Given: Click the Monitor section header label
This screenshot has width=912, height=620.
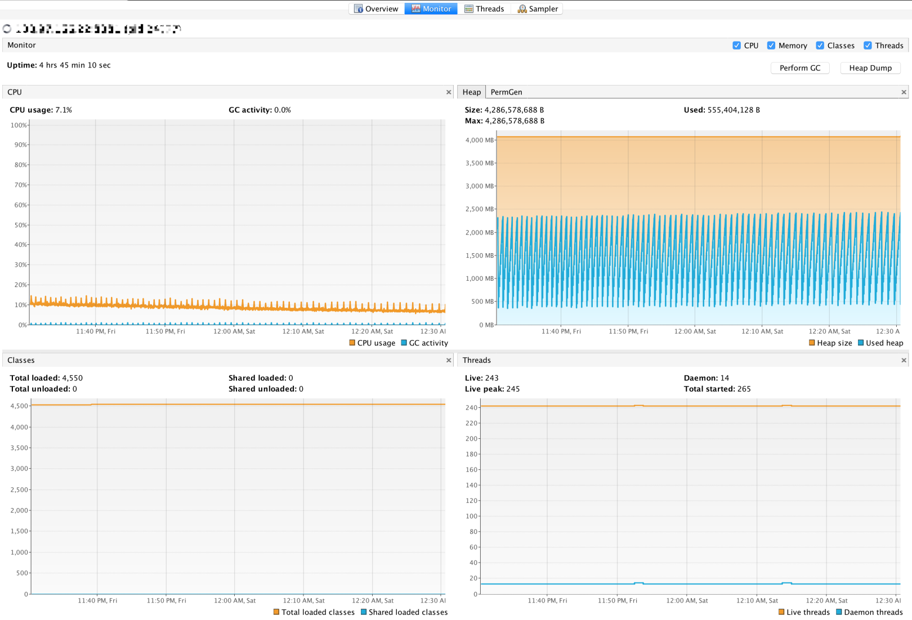Looking at the screenshot, I should click(x=21, y=46).
